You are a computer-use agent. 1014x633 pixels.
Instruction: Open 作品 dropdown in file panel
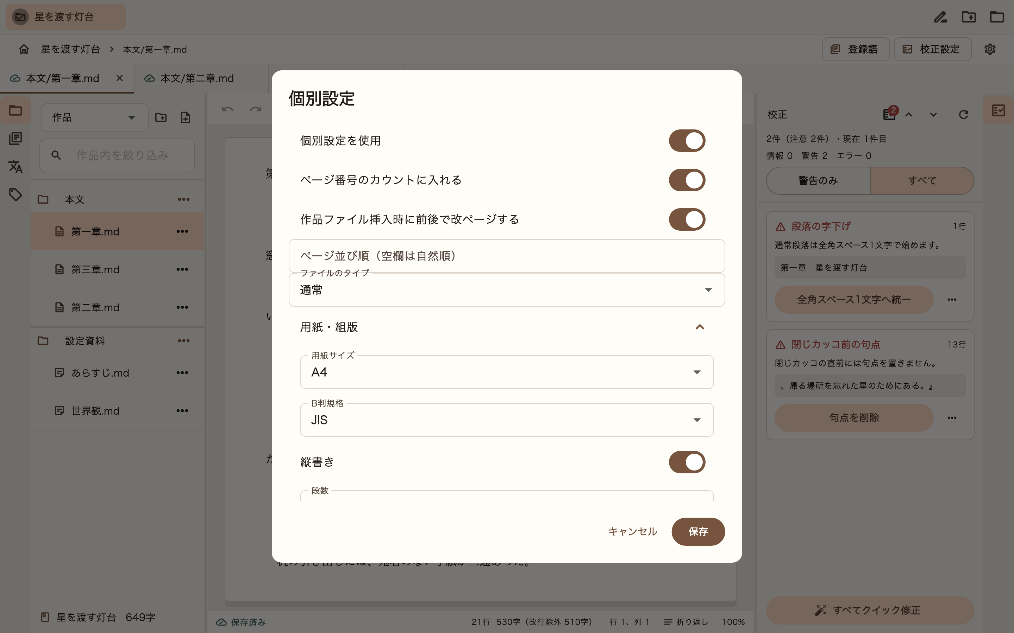[95, 118]
